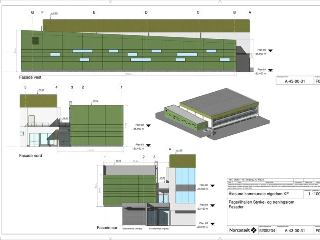Select the Fasade sør view title

[x=107, y=228]
